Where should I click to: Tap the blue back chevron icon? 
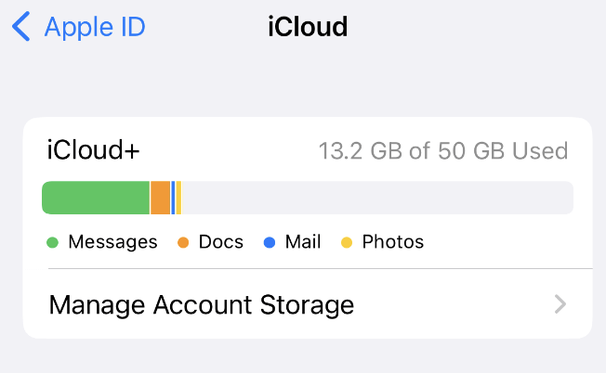(20, 26)
